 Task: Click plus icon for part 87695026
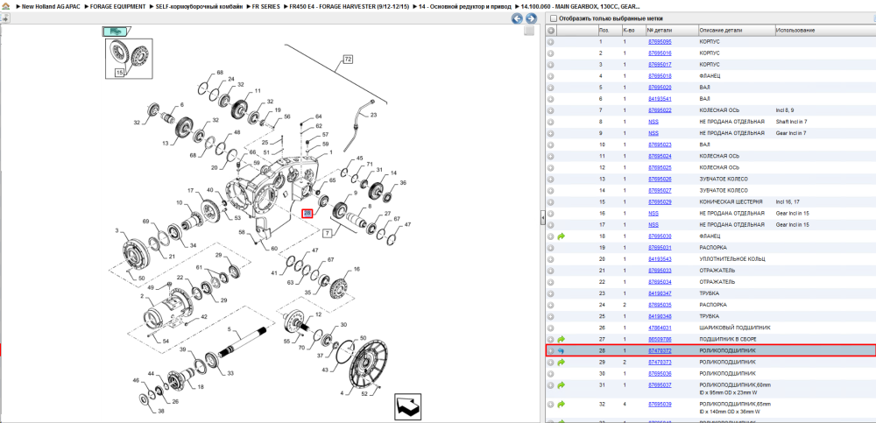551,179
